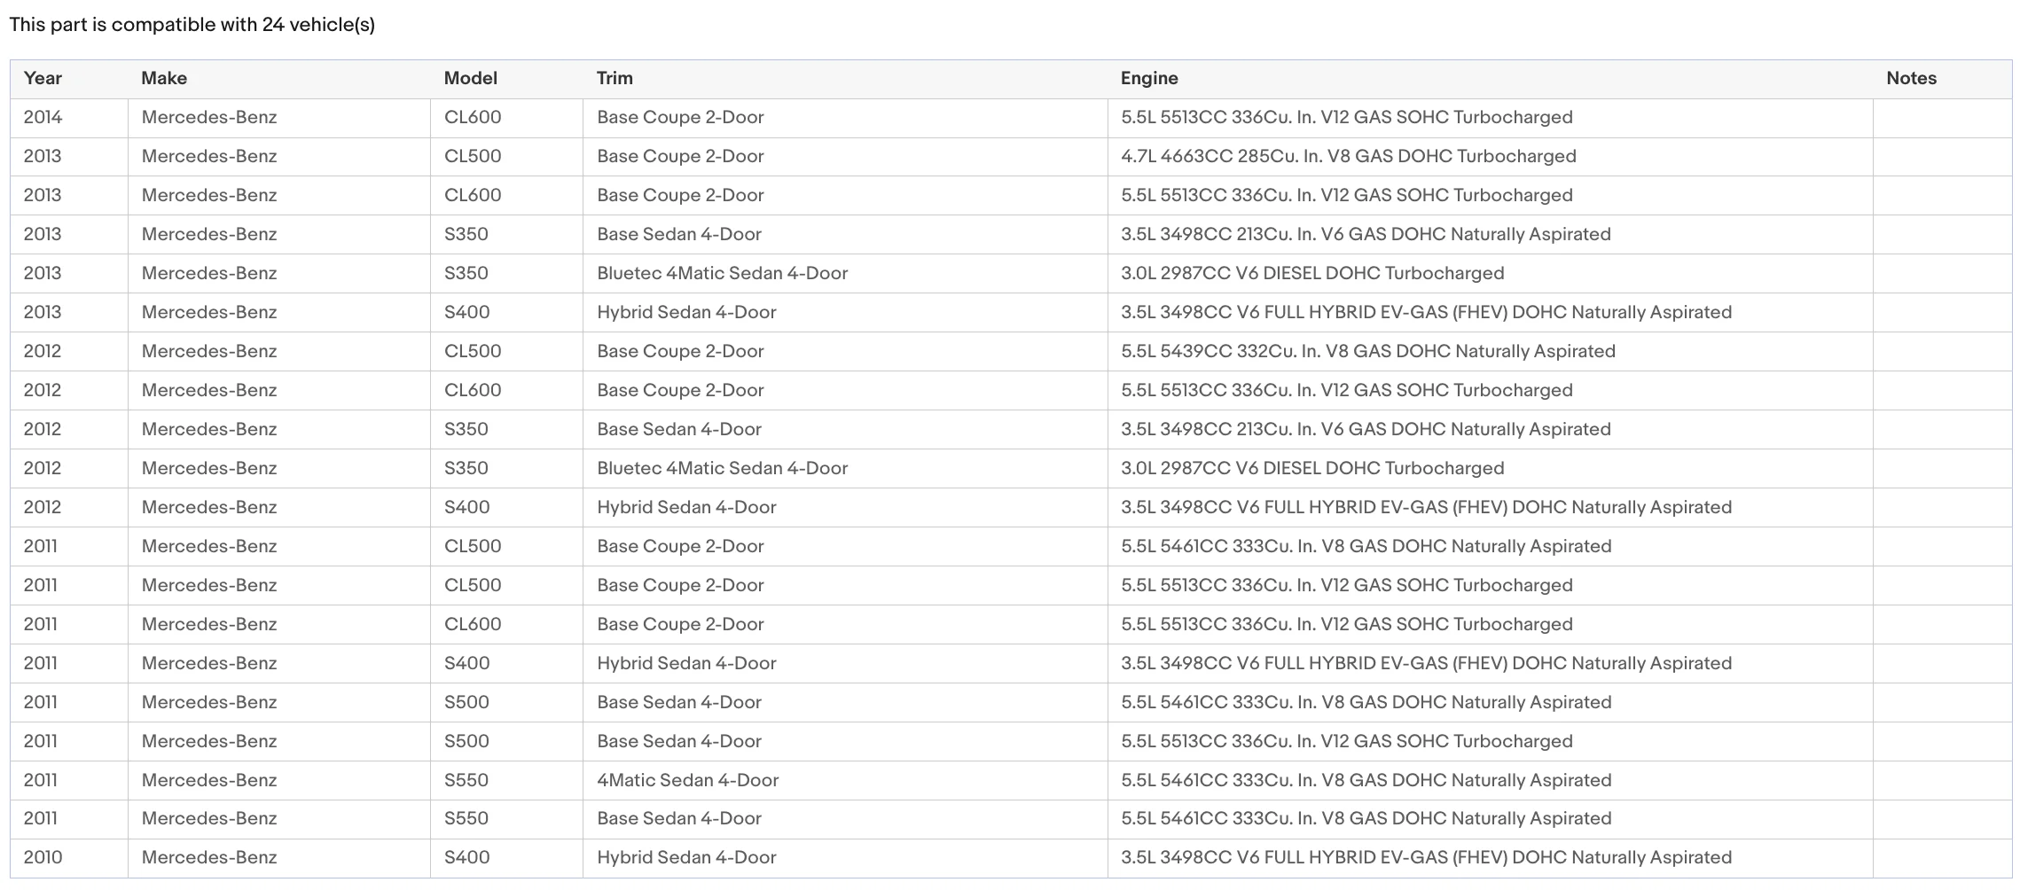Click the 'compatible with 24 vehicle(s)' heading
2020x890 pixels.
click(192, 25)
